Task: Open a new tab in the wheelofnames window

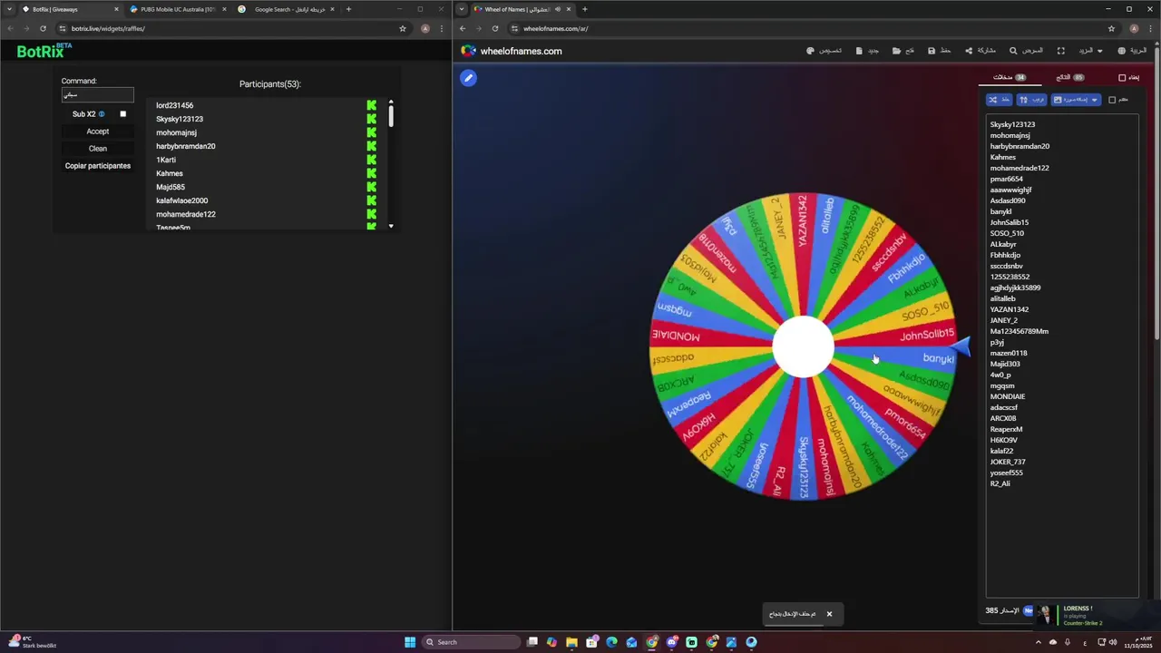Action: (x=584, y=9)
